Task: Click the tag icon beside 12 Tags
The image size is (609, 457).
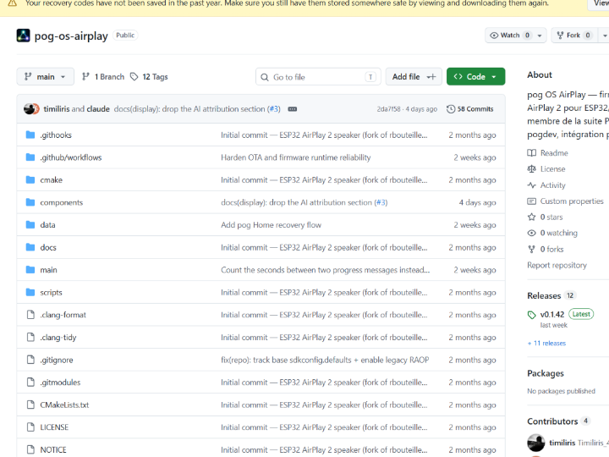Action: [x=134, y=76]
